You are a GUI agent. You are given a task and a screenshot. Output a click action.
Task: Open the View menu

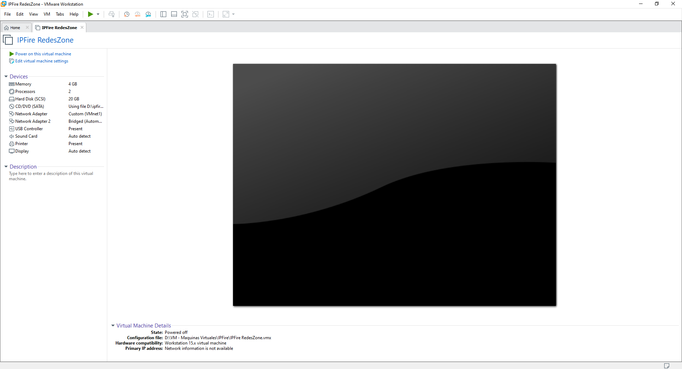(33, 14)
